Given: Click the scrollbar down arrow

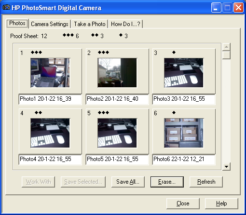Looking at the screenshot, I should (x=226, y=167).
